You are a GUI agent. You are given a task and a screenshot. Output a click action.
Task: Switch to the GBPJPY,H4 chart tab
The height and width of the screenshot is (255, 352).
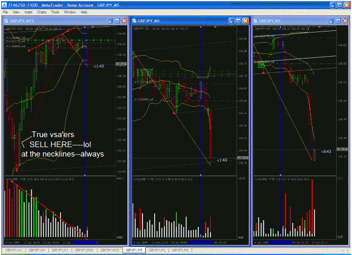click(x=37, y=251)
